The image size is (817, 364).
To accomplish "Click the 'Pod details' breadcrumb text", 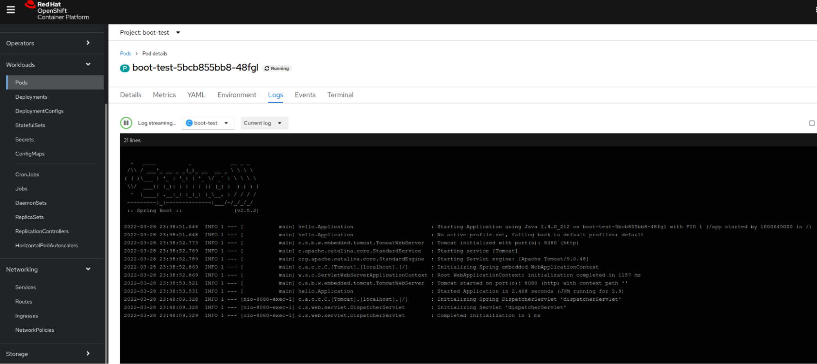I will [155, 53].
